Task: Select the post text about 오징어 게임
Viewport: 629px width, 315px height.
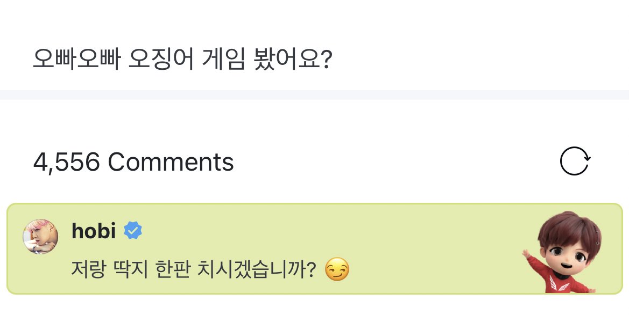Action: click(x=182, y=60)
